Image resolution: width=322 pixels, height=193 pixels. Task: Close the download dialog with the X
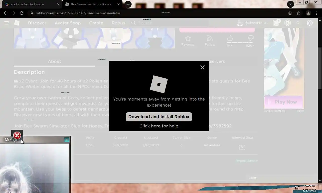coord(203,67)
